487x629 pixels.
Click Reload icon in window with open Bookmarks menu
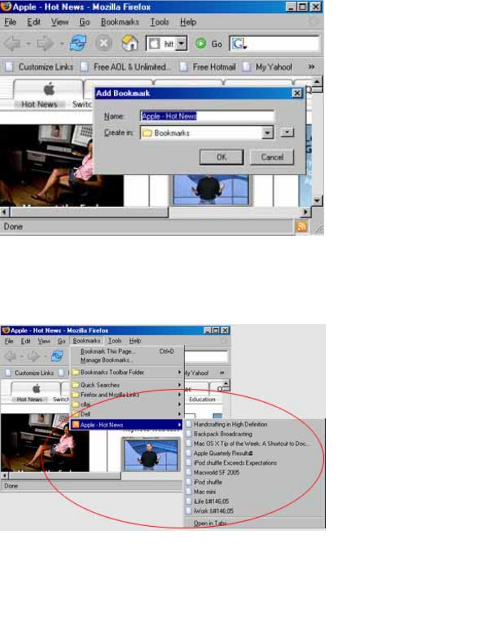pos(57,355)
